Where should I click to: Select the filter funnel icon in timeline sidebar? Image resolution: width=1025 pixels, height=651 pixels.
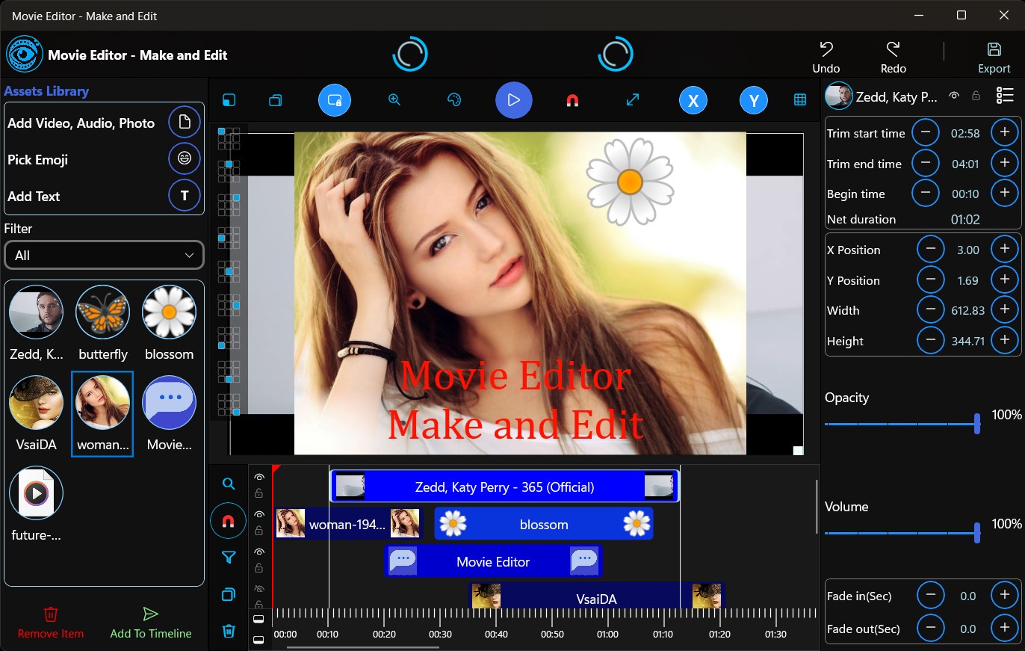tap(228, 558)
